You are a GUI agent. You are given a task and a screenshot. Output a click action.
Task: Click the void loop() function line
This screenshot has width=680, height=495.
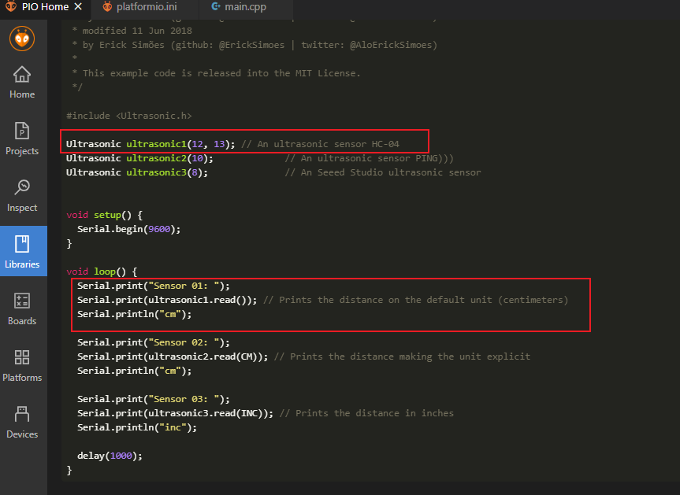(x=102, y=272)
